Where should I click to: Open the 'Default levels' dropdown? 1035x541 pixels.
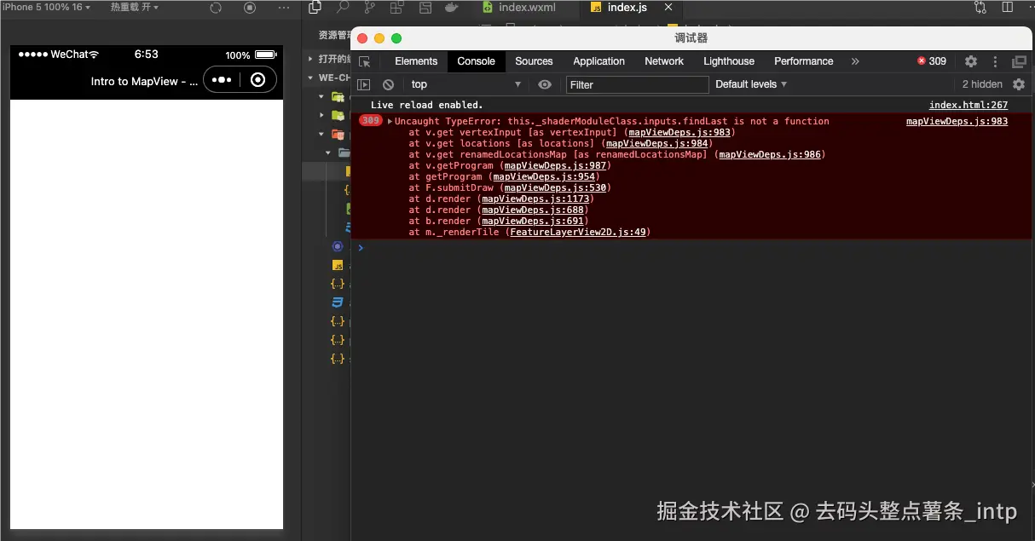(749, 83)
